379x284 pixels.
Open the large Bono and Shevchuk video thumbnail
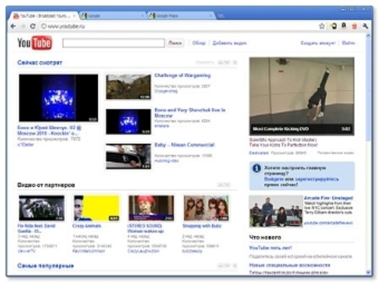click(58, 98)
